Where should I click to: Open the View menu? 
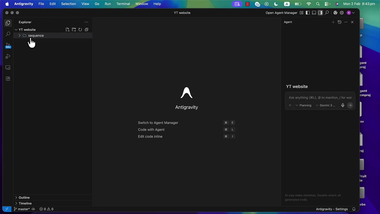pos(85,4)
